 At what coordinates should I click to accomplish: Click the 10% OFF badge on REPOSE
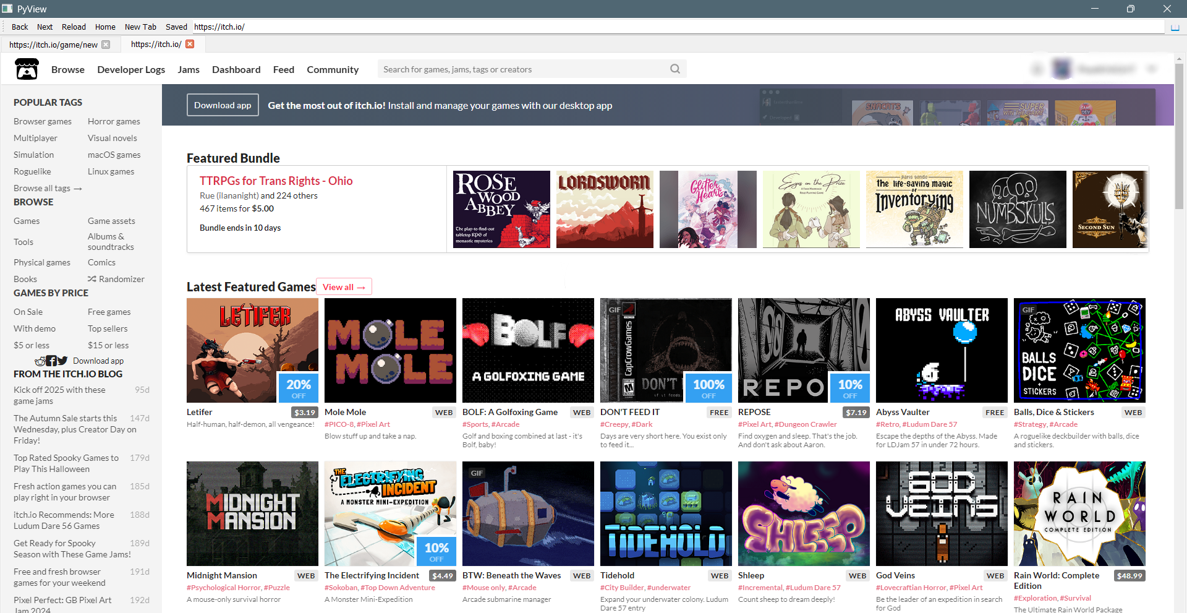(x=850, y=388)
